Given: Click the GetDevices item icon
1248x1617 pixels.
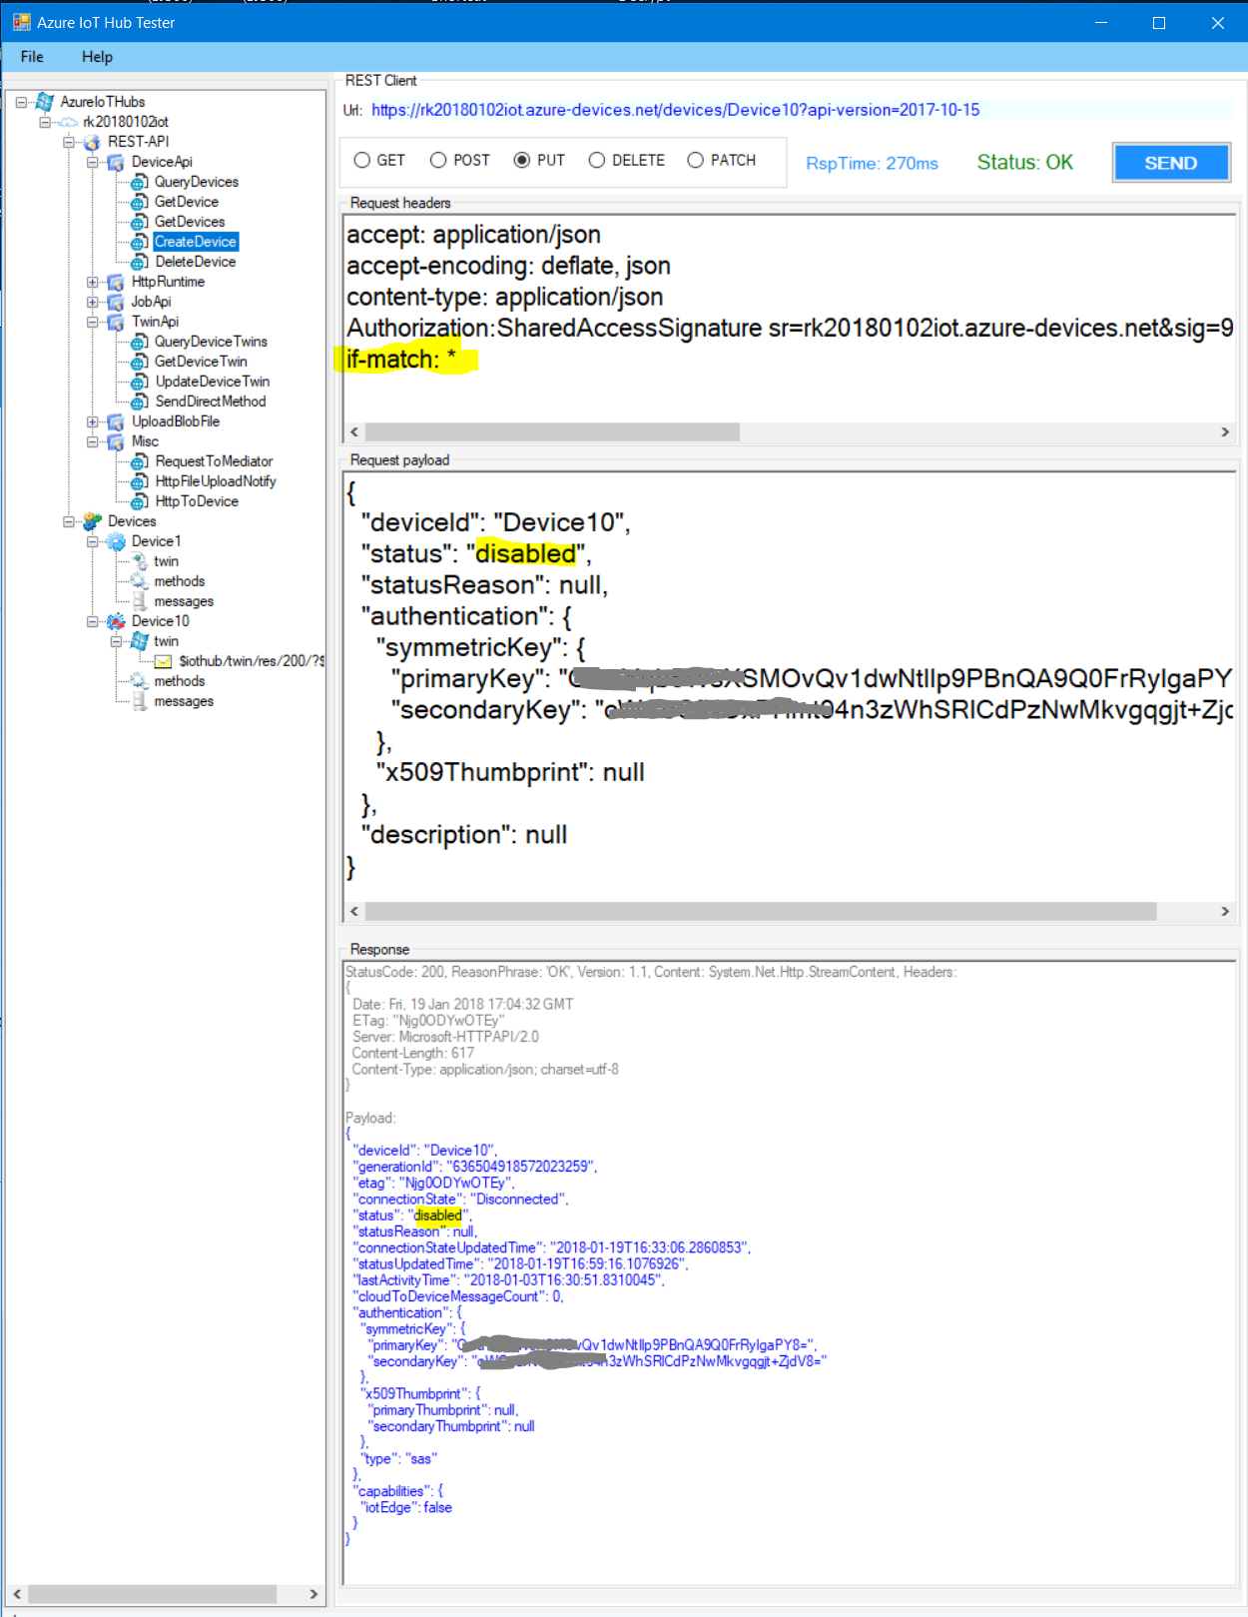Looking at the screenshot, I should coord(140,222).
